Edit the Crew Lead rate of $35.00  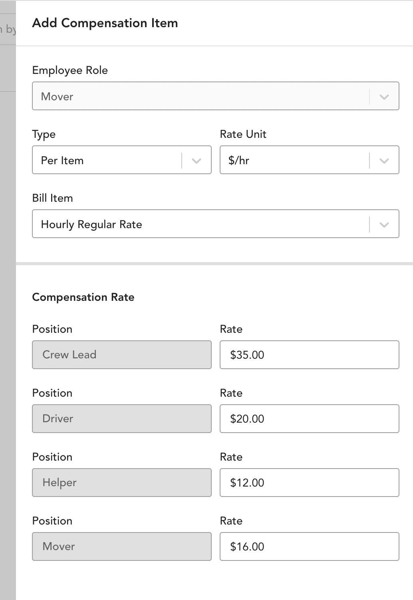310,355
